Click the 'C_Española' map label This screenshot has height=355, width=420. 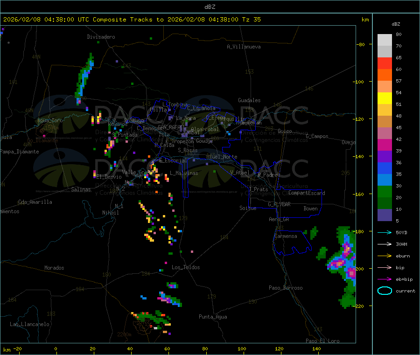coord(202,108)
